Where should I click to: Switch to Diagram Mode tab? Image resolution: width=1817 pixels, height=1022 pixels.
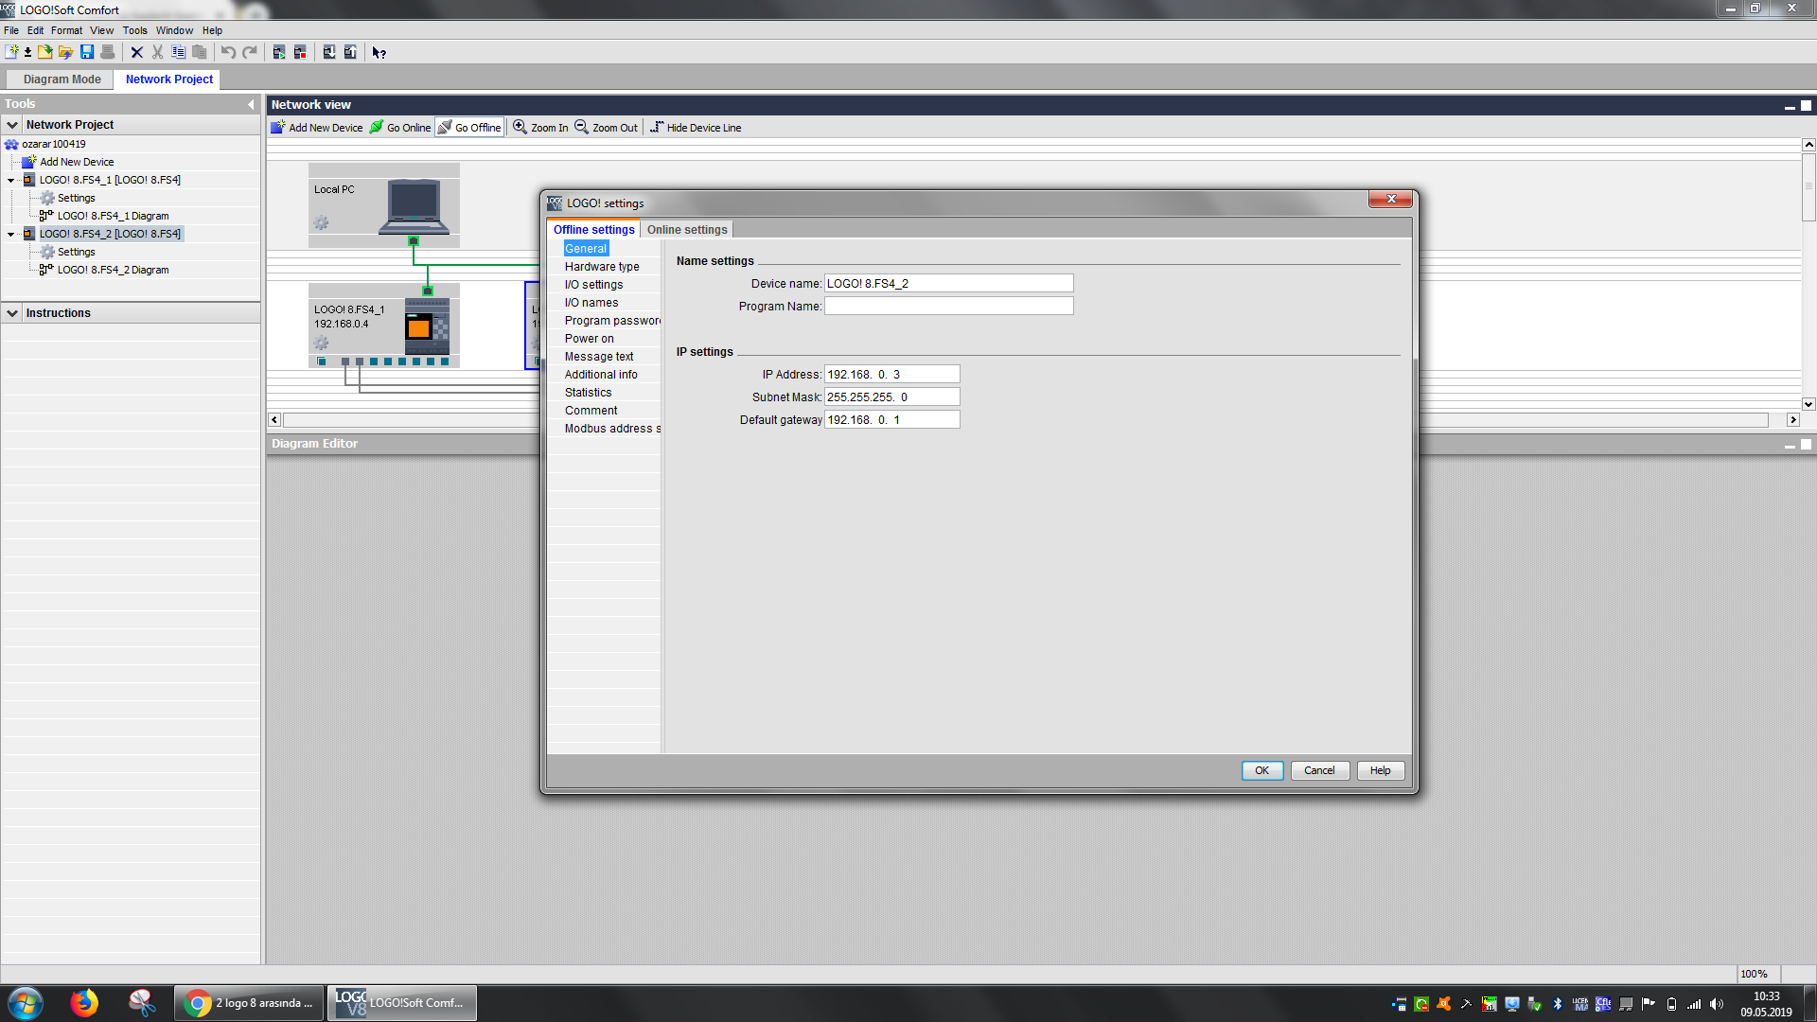(62, 79)
